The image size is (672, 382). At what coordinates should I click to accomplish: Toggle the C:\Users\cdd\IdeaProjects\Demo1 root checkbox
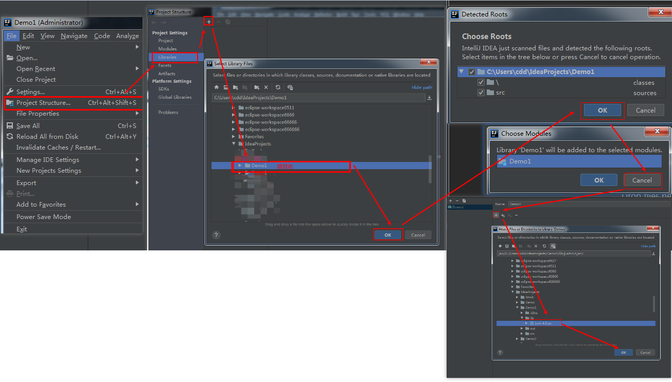(472, 72)
